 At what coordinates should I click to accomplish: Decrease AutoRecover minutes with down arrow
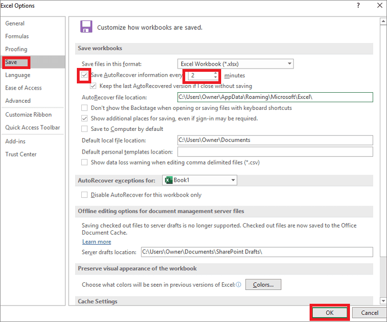(x=216, y=77)
